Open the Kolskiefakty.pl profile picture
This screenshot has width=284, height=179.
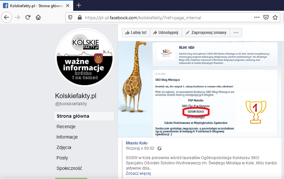[x=85, y=57]
